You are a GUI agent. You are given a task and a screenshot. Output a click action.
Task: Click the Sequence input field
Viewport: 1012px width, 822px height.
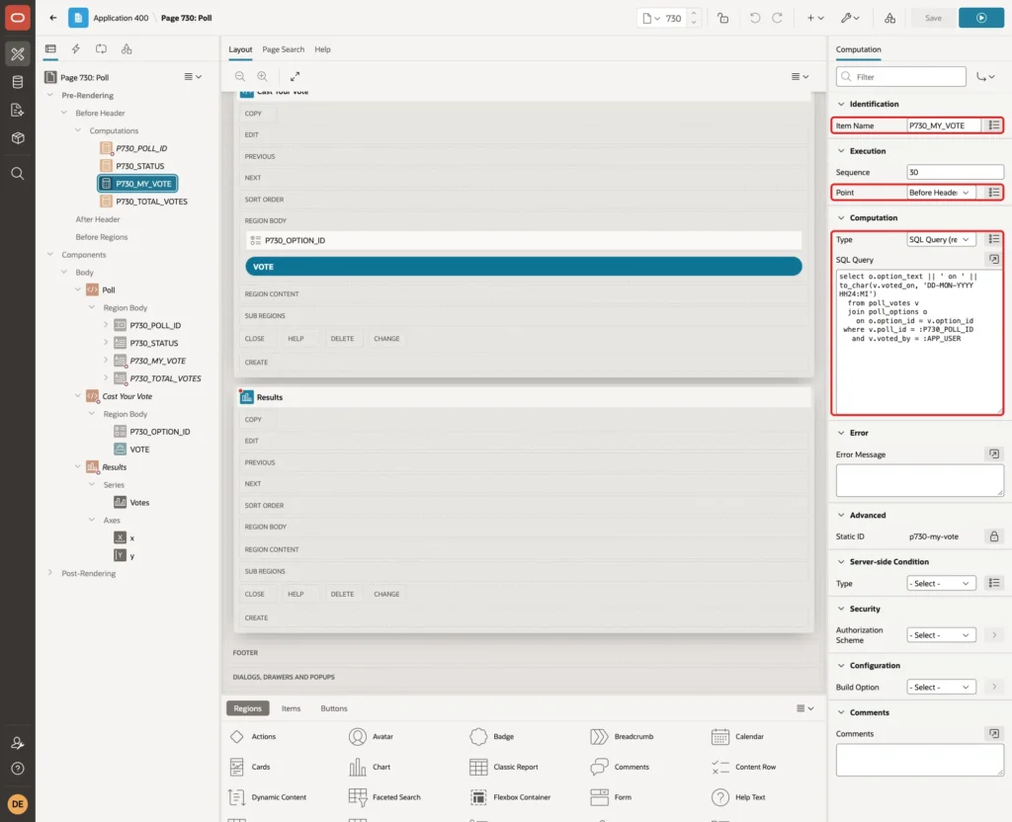coord(956,172)
